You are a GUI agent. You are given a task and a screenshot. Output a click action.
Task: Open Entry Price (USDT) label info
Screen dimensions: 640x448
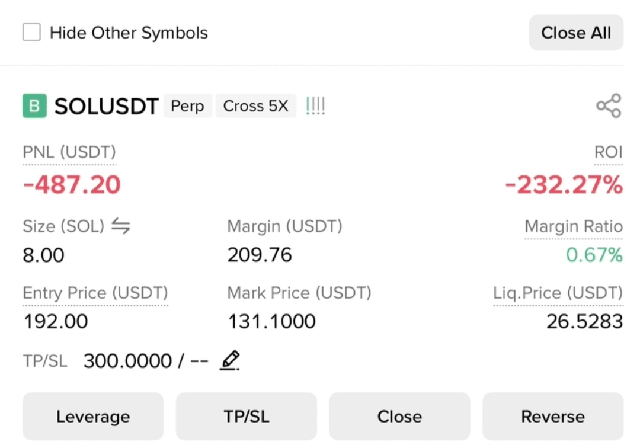click(x=95, y=293)
